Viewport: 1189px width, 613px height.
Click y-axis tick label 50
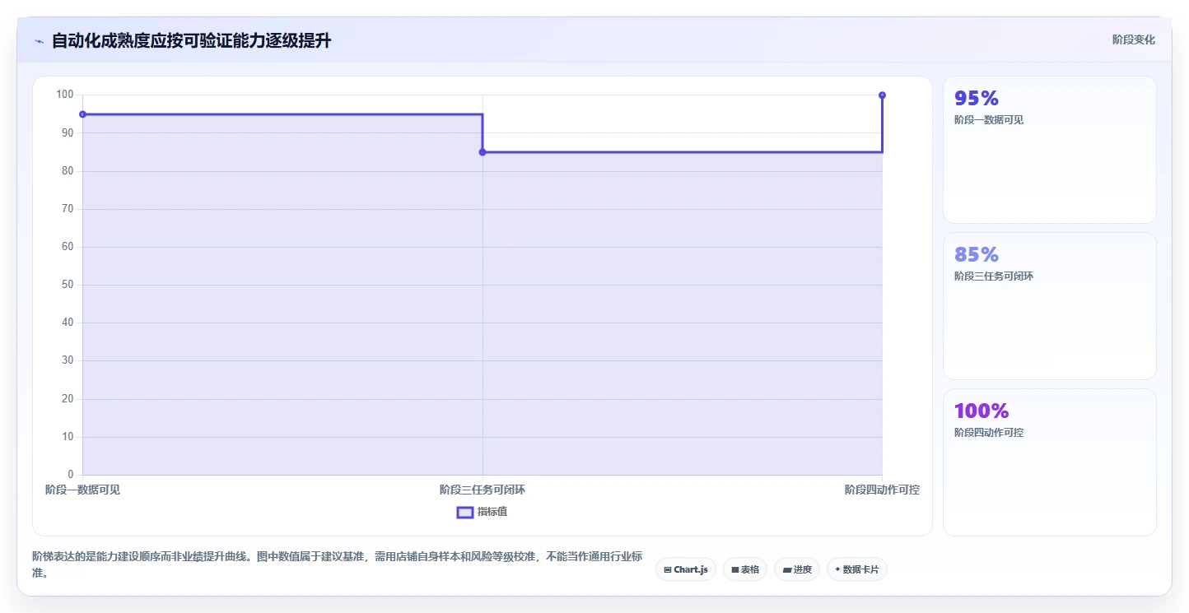(68, 285)
